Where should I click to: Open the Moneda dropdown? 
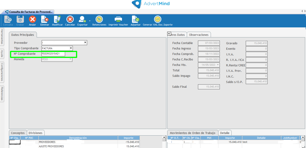(x=71, y=60)
